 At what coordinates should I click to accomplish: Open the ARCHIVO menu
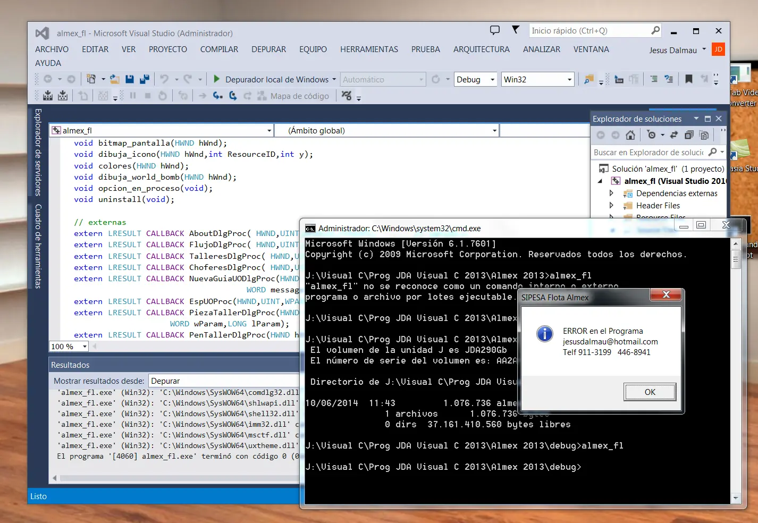coord(52,49)
